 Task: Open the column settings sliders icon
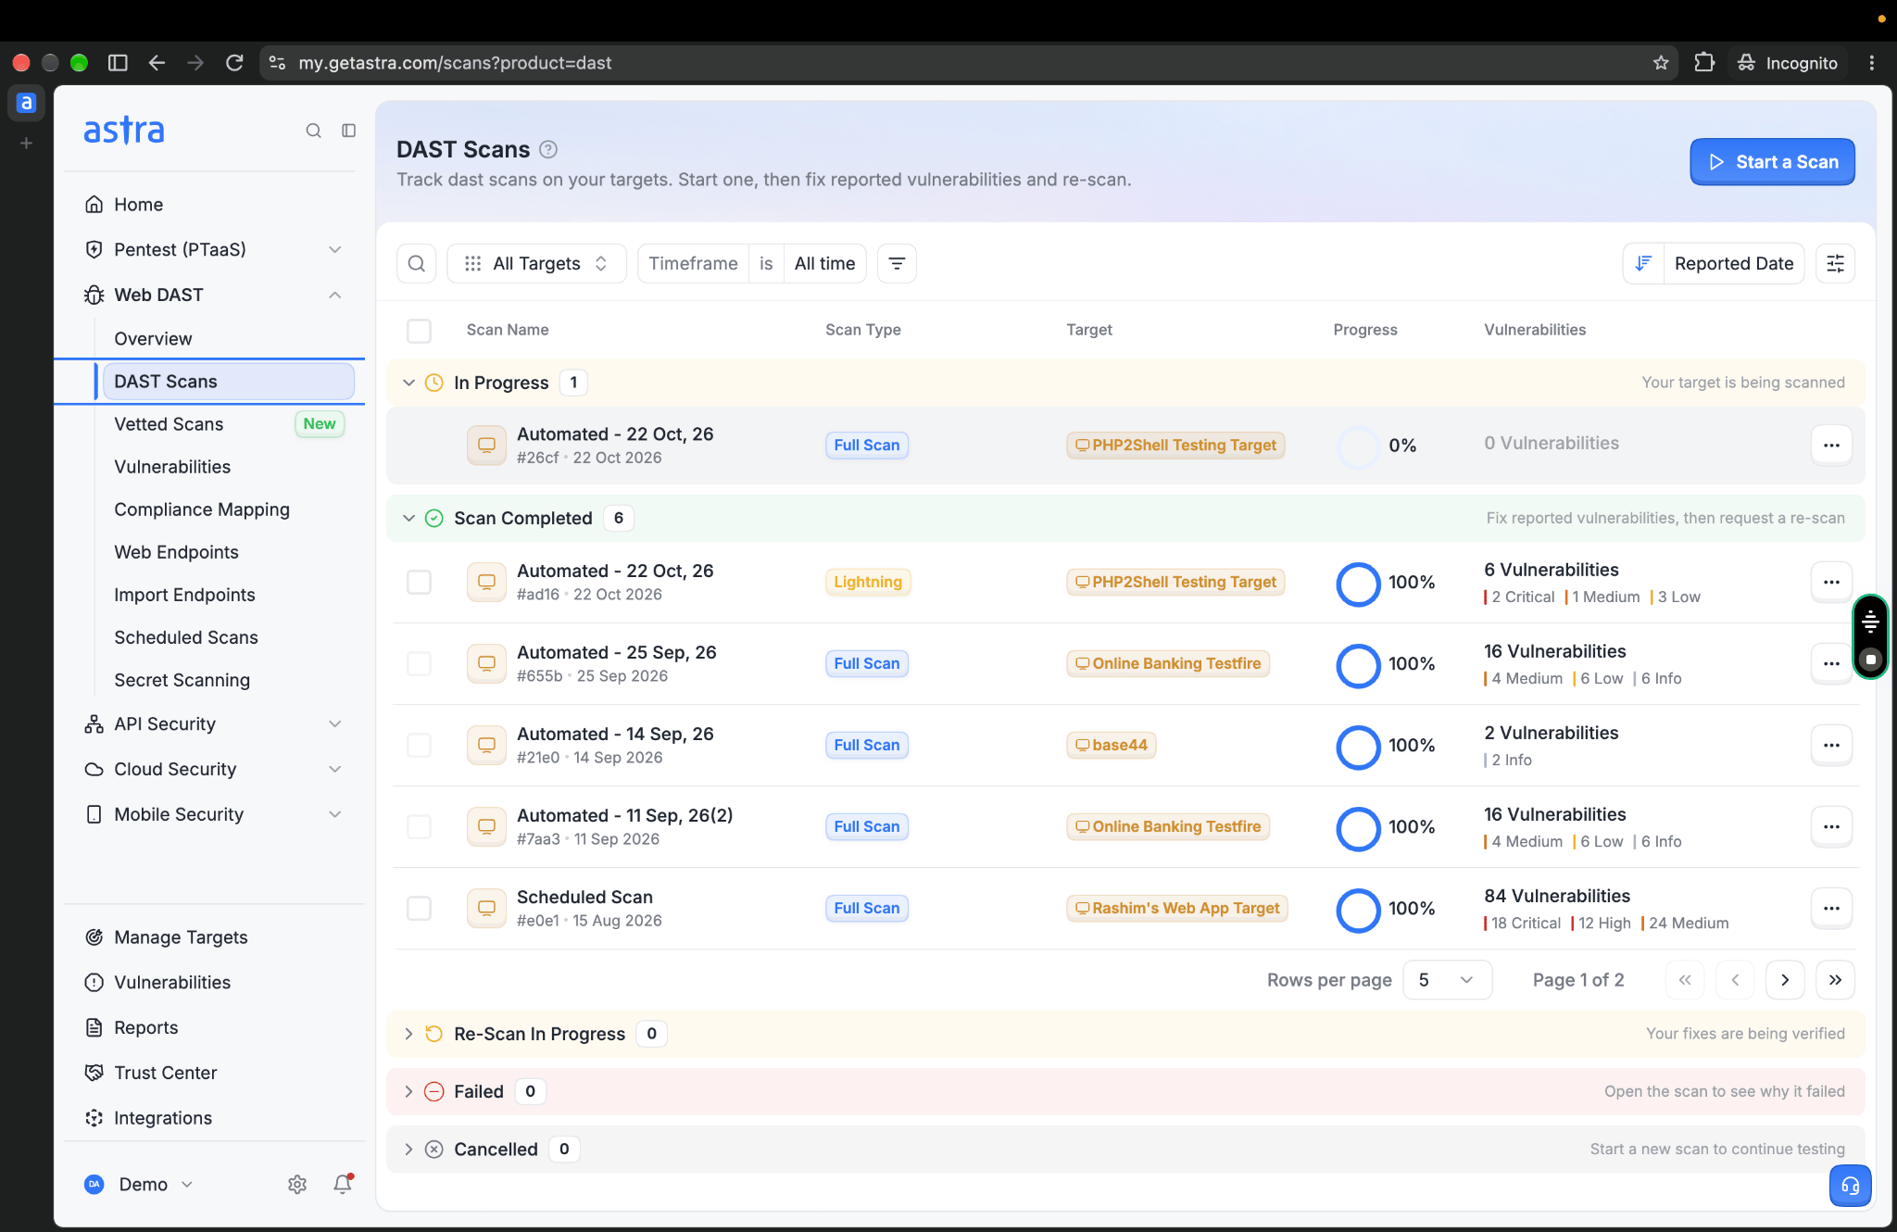[x=1835, y=264]
